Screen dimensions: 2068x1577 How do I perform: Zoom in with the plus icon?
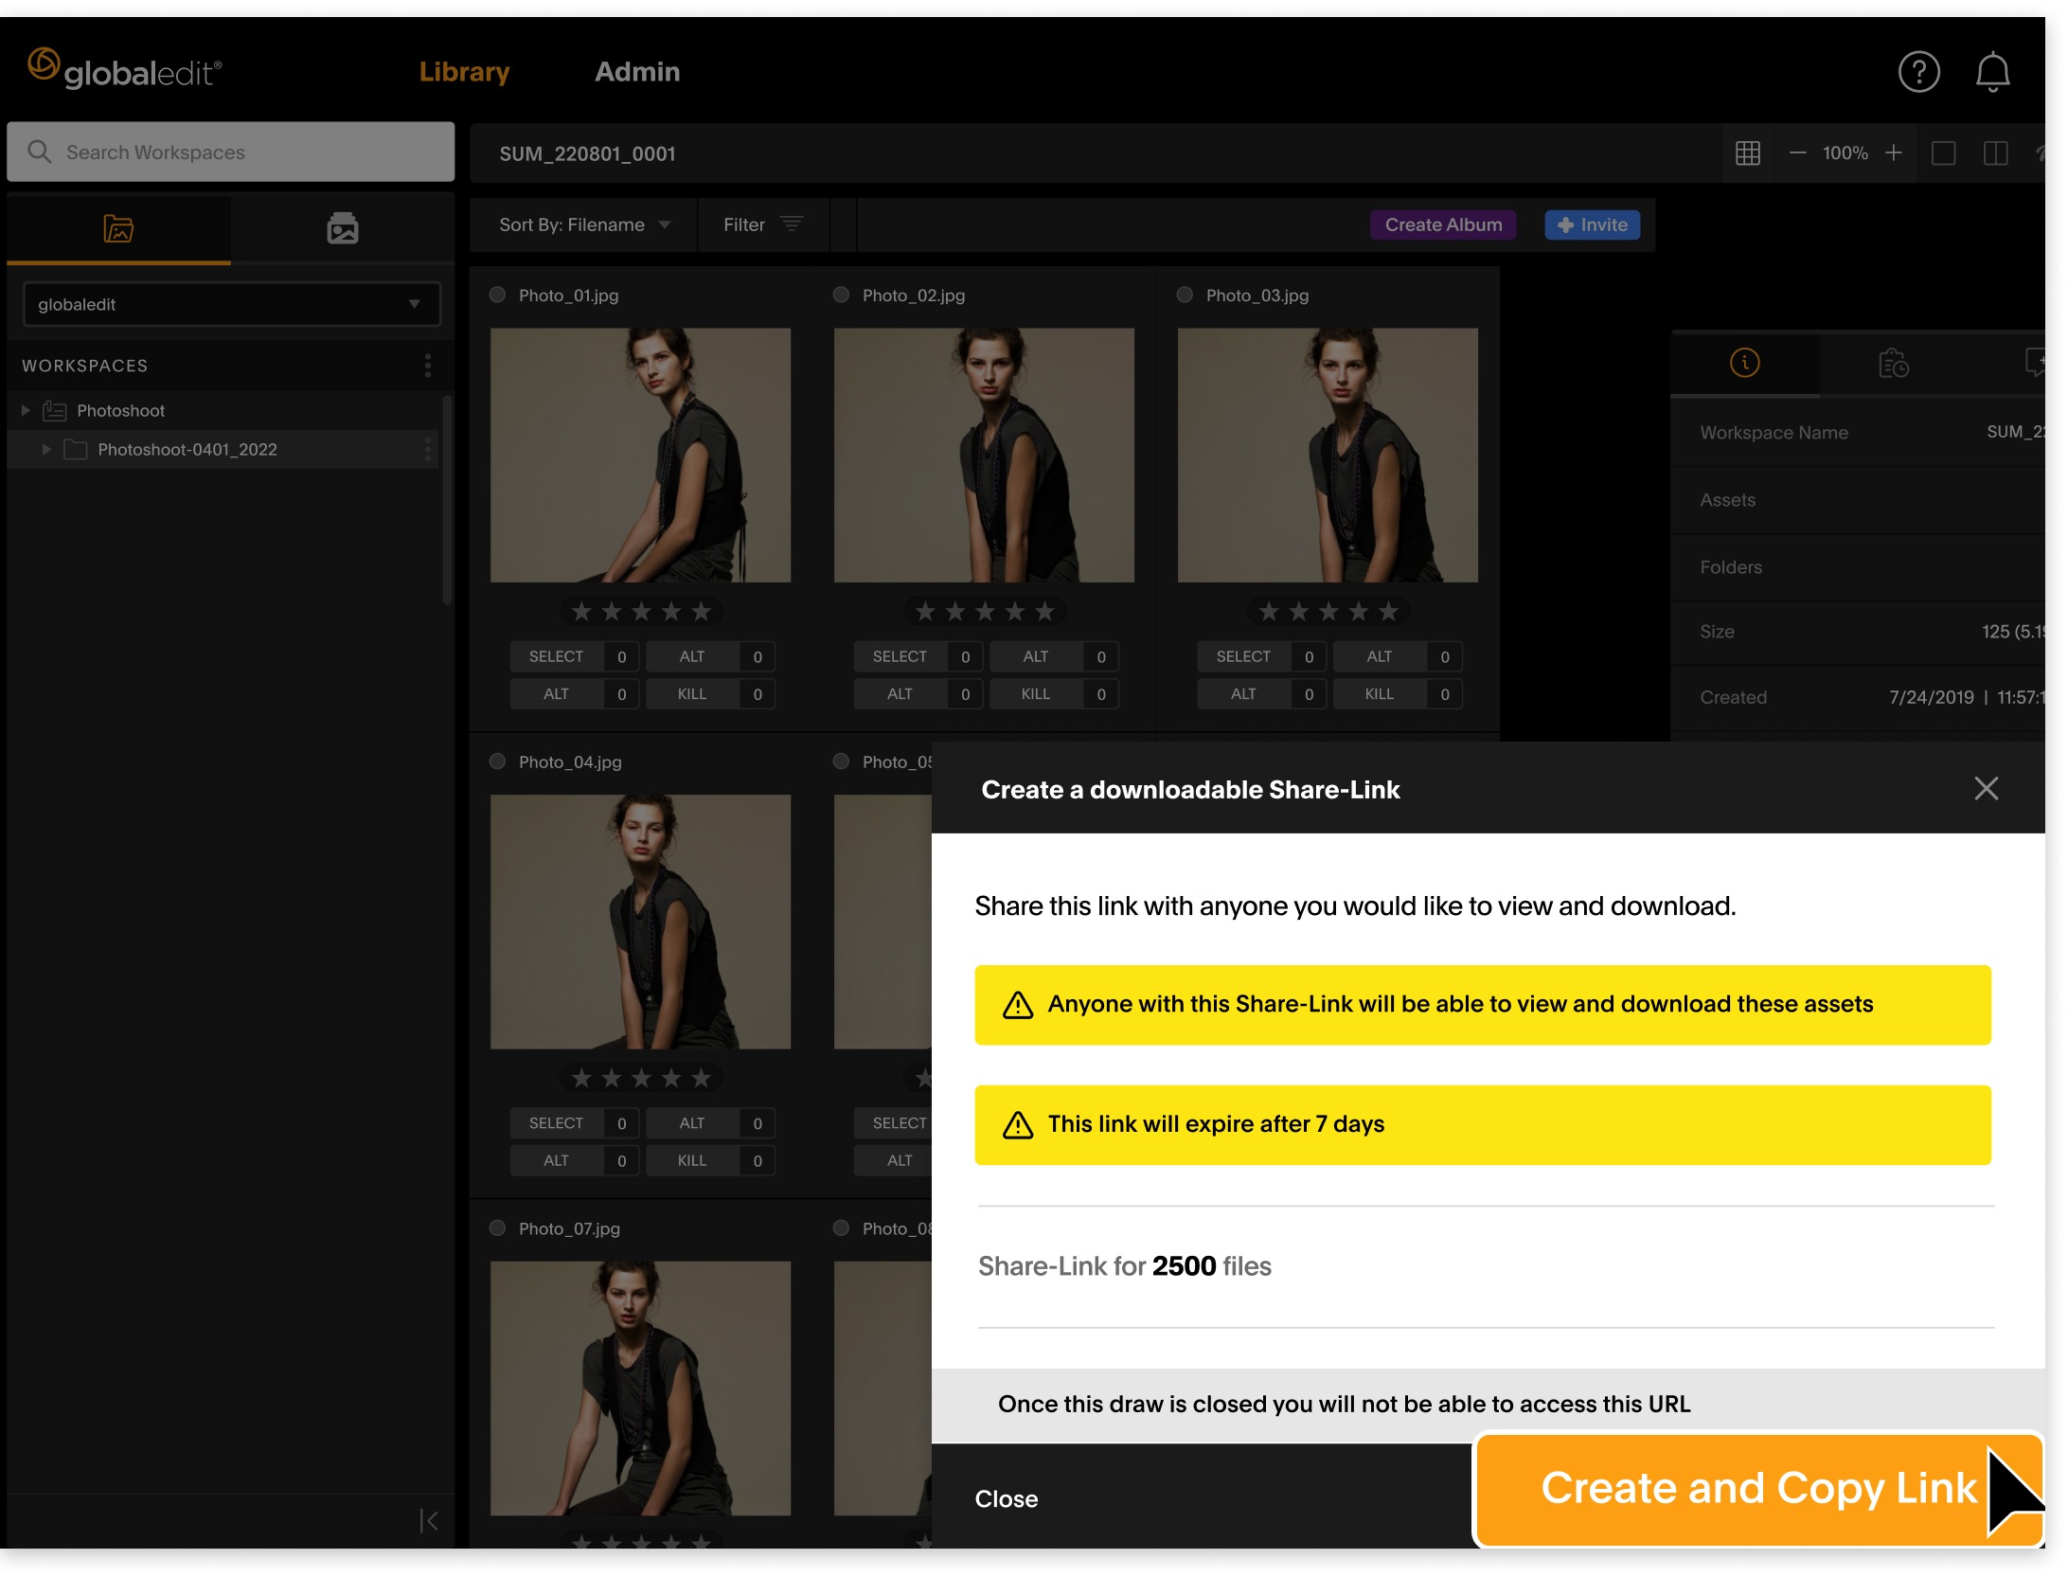1893,152
